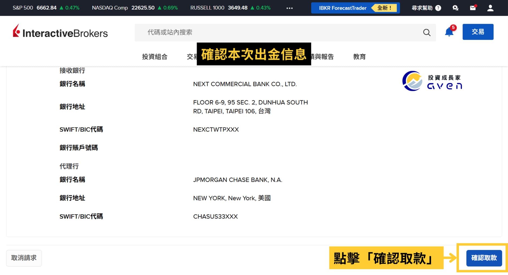Select the RUSSELL 1000 ticker quote
The width and height of the screenshot is (508, 275).
click(x=230, y=8)
